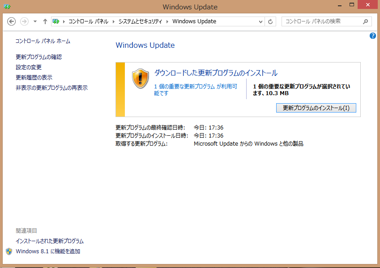Viewport: 380px width, 268px height.
Task: Click the Forward navigation arrow
Action: [24, 21]
